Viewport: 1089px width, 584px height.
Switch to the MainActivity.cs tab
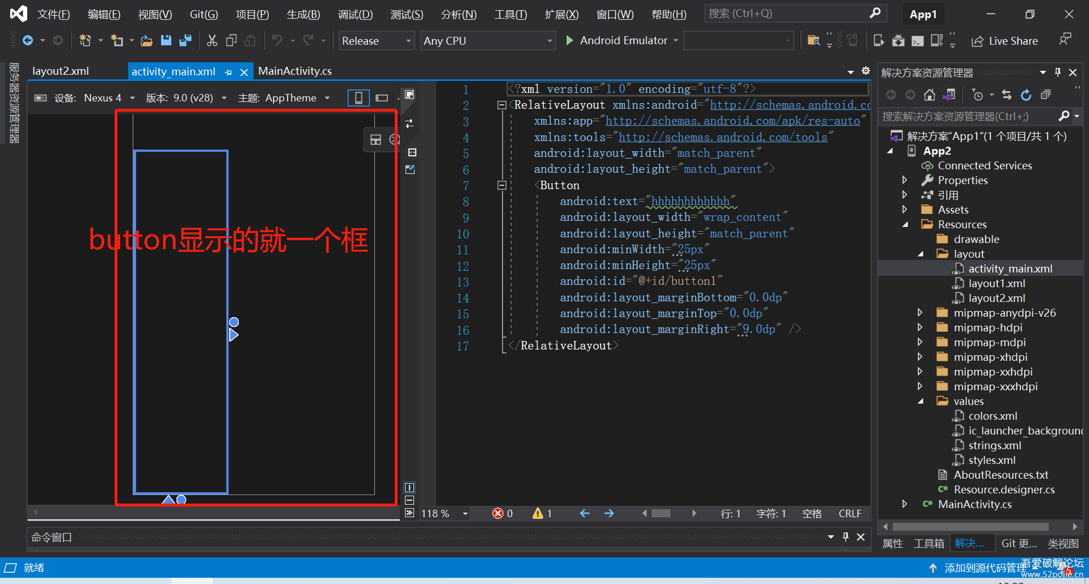[x=295, y=71]
